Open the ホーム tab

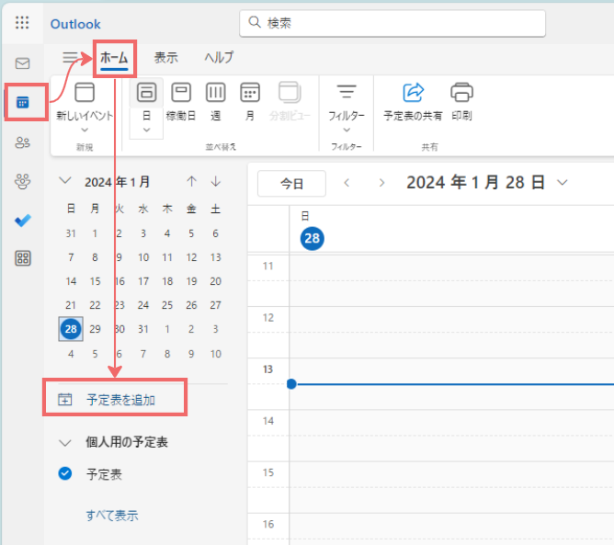click(x=114, y=58)
